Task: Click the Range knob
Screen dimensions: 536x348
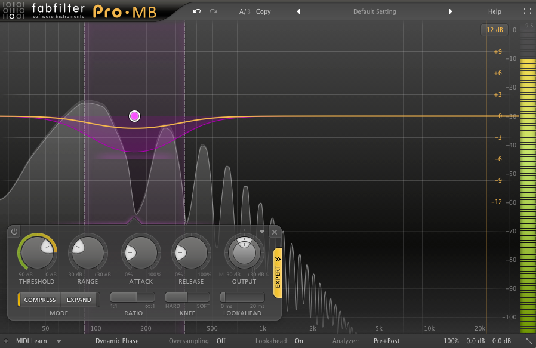Action: (x=88, y=253)
